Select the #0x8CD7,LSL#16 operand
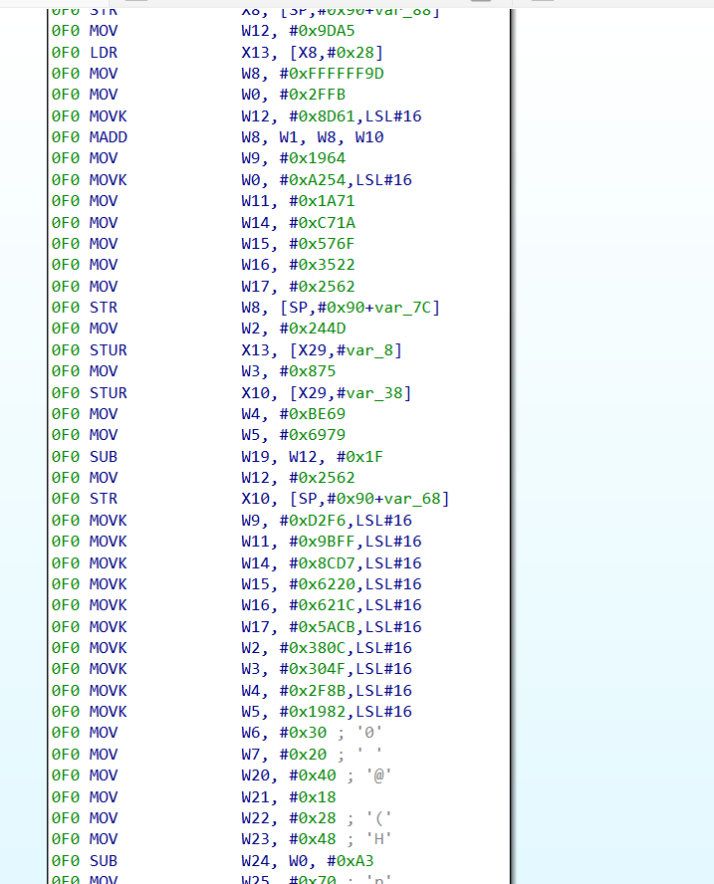The image size is (714, 884). point(356,563)
